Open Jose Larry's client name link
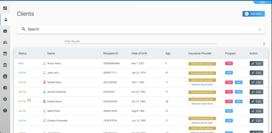This screenshot has height=133, width=272. point(53,73)
